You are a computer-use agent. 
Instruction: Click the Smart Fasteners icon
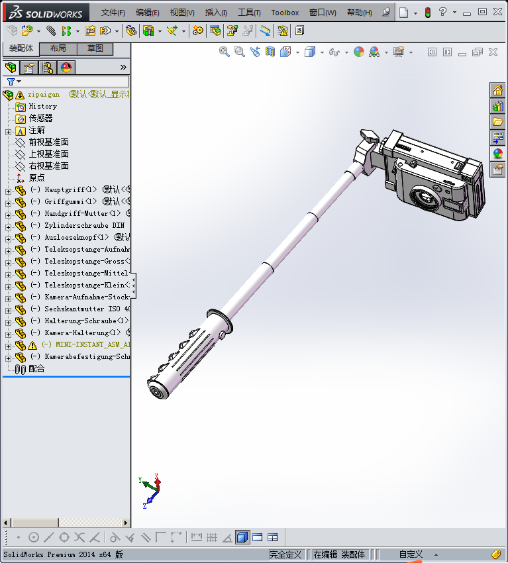(90, 31)
